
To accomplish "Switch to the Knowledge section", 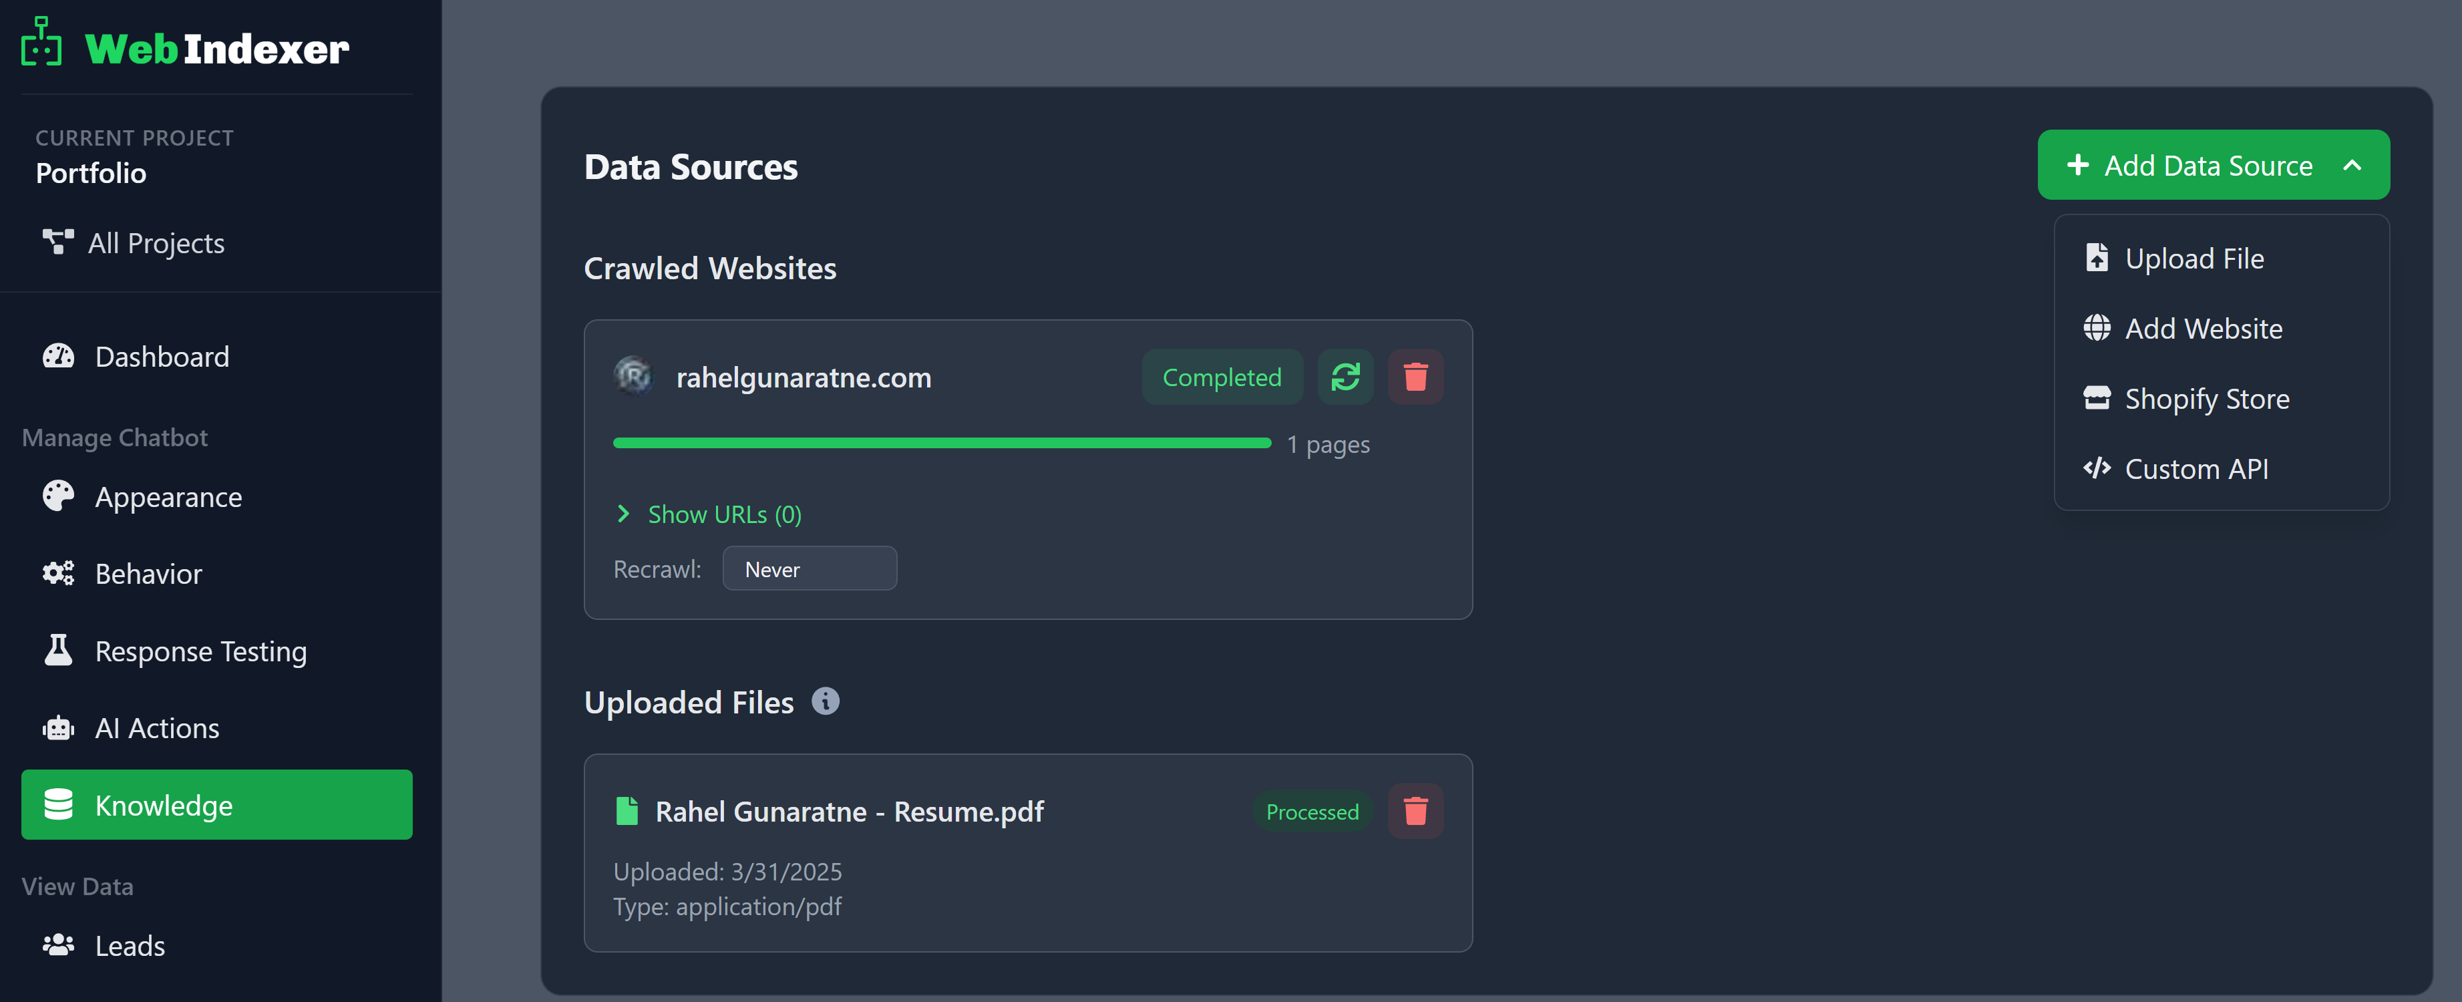I will [x=164, y=804].
